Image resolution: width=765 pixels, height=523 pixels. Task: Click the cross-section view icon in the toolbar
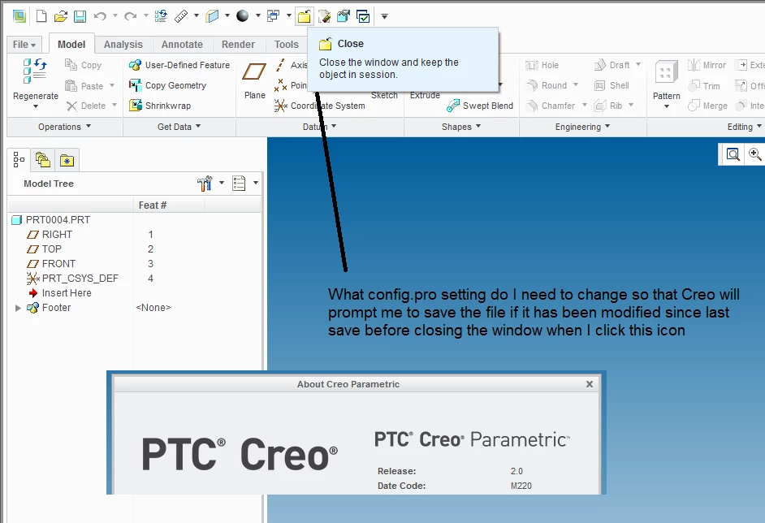point(212,16)
